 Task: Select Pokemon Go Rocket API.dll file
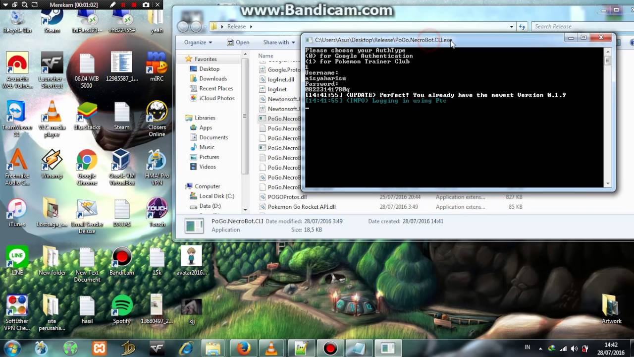pyautogui.click(x=297, y=207)
